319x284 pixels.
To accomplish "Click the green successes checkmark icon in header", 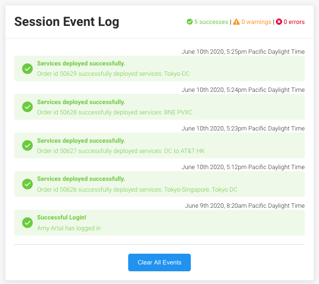I will pyautogui.click(x=190, y=22).
